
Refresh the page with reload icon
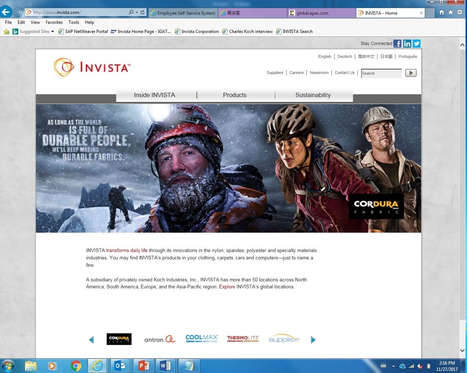[143, 12]
